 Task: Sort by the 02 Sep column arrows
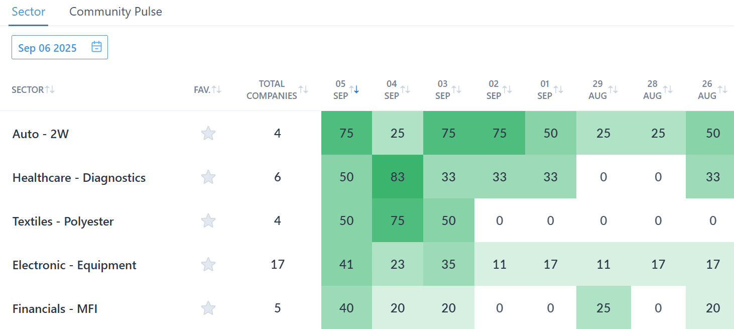click(507, 90)
